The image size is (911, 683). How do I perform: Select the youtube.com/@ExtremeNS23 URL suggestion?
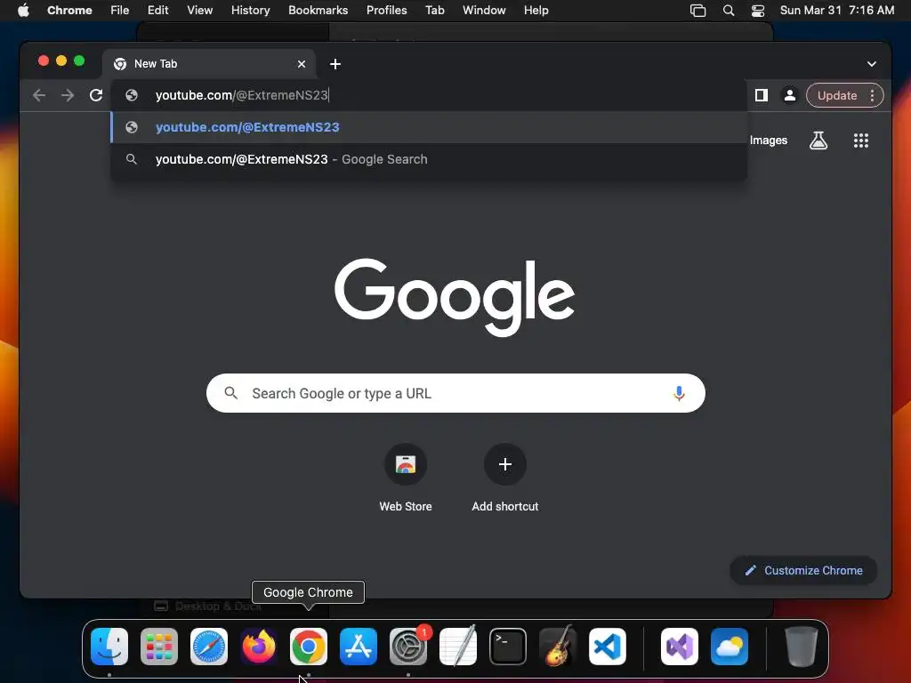tap(429, 127)
